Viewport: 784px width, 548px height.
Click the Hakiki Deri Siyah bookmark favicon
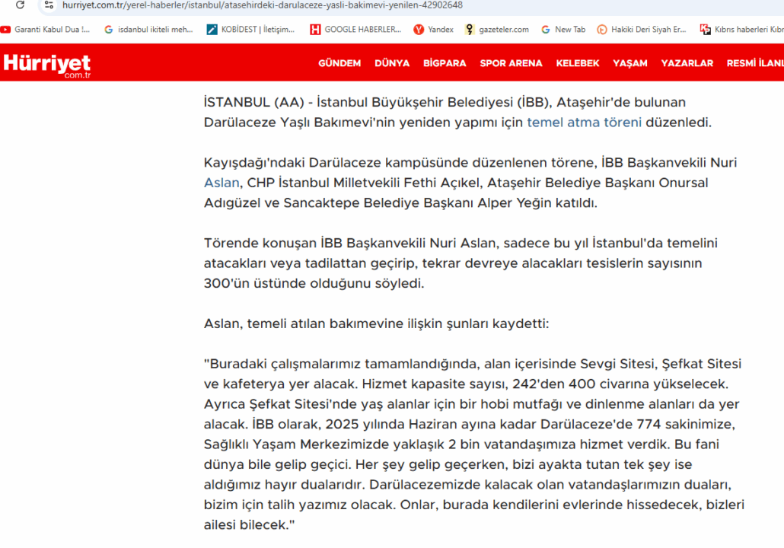[x=602, y=30]
